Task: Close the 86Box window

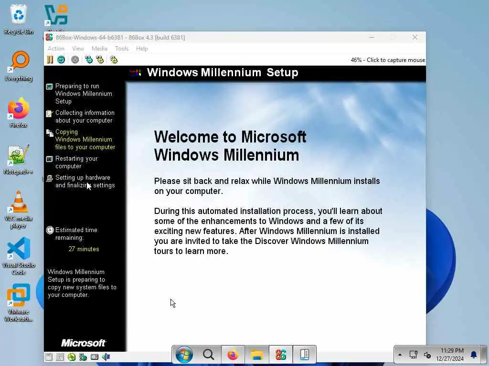Action: 415,37
